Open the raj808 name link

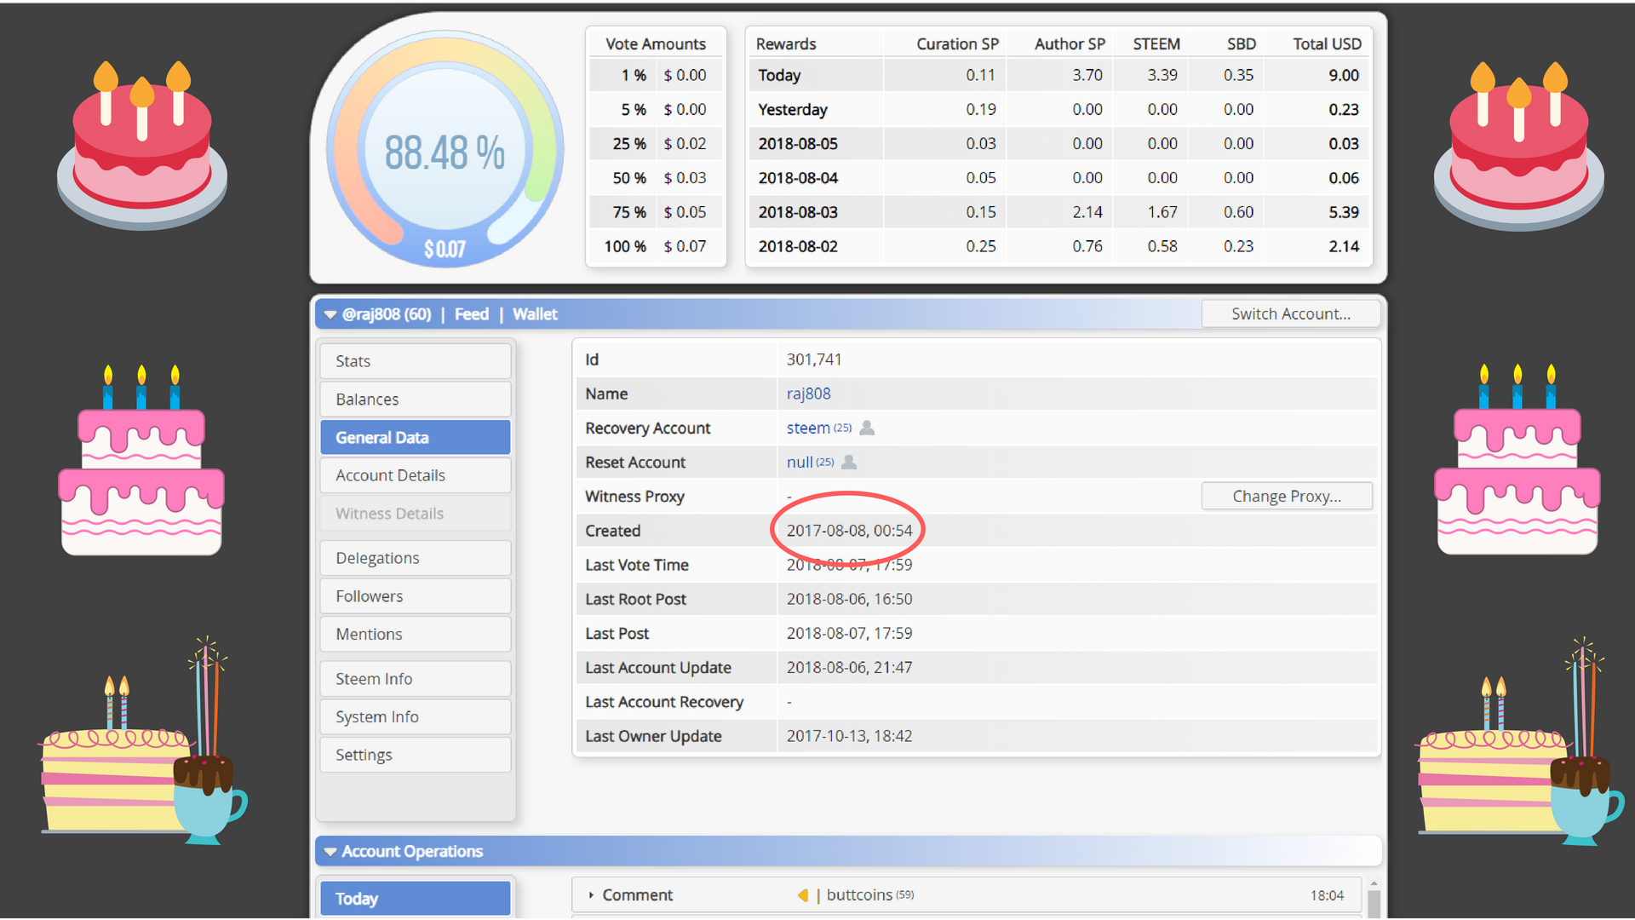tap(808, 394)
